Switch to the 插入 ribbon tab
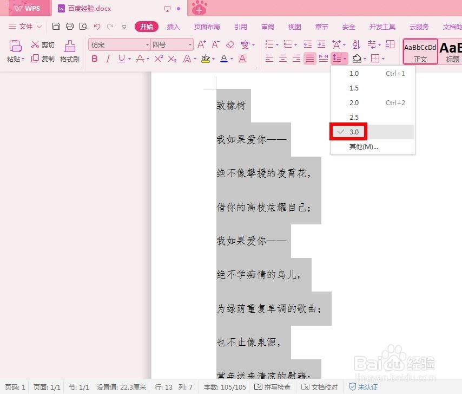462x394 pixels. [x=173, y=26]
